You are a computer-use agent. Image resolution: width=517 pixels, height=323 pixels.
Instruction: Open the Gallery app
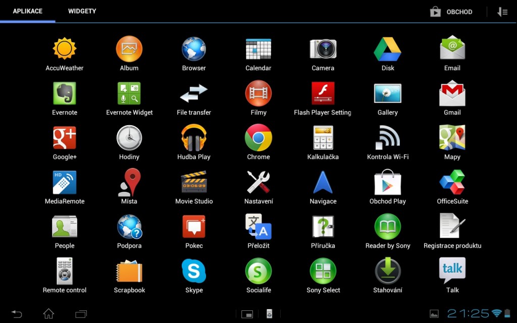click(x=388, y=93)
